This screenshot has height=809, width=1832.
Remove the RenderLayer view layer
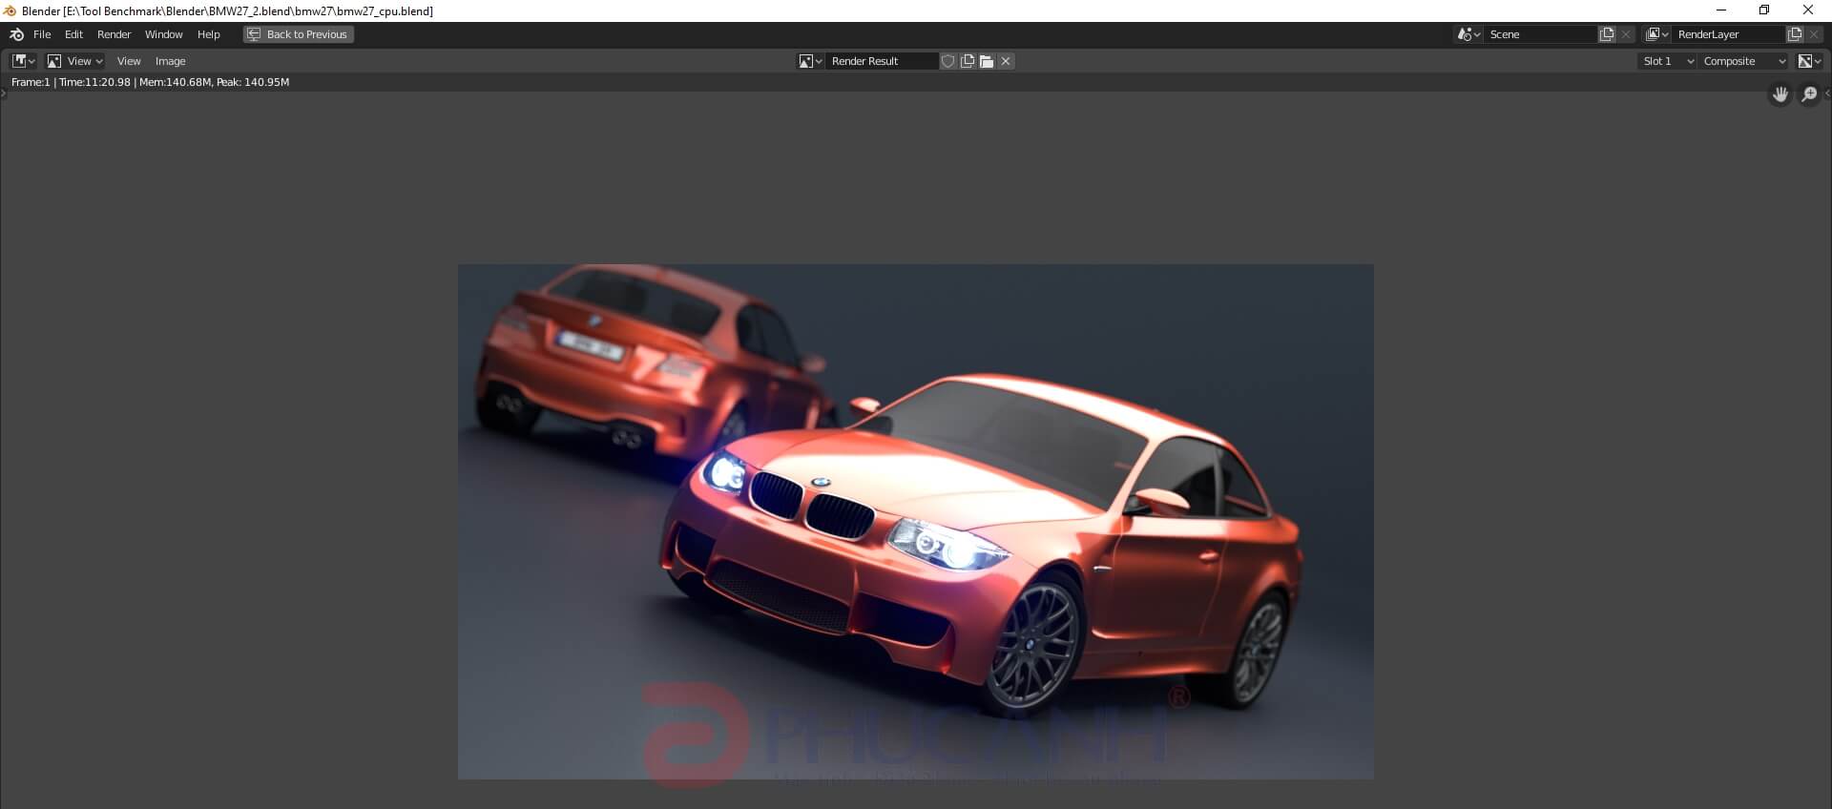(x=1814, y=34)
